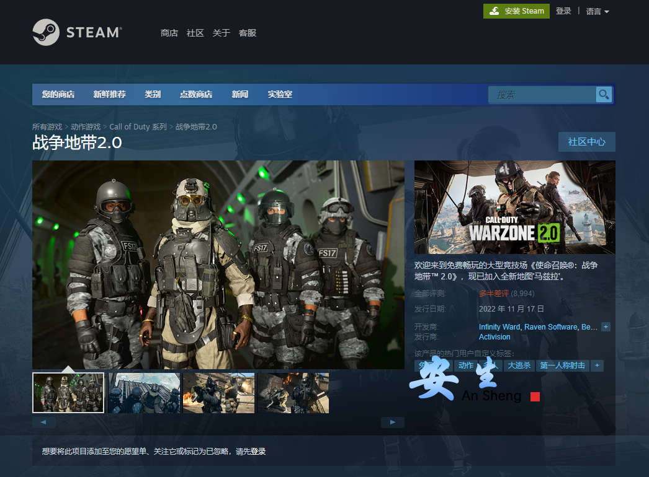This screenshot has height=477, width=649.
Task: Open the 关于 top menu
Action: pyautogui.click(x=221, y=33)
